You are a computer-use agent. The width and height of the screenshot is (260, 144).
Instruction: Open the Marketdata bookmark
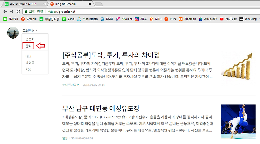(x=87, y=19)
